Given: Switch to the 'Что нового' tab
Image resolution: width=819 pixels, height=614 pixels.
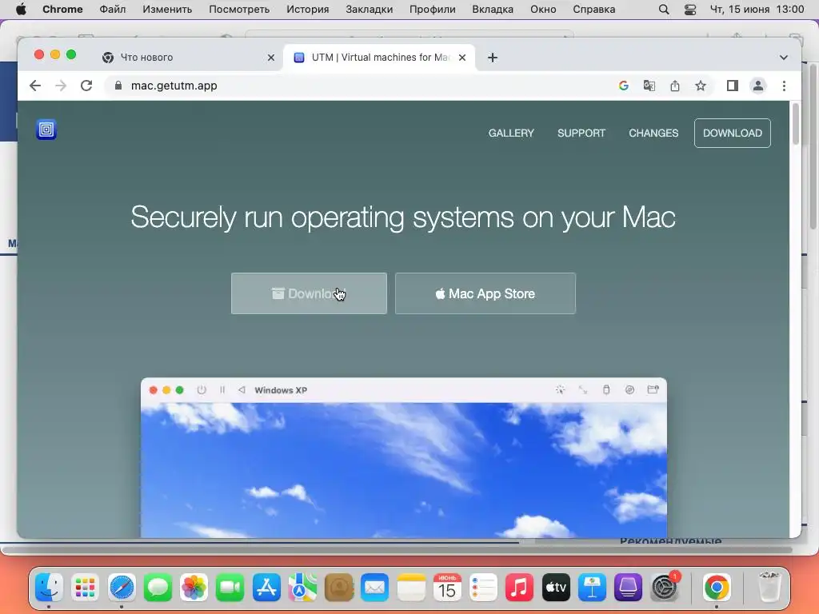Looking at the screenshot, I should 189,58.
